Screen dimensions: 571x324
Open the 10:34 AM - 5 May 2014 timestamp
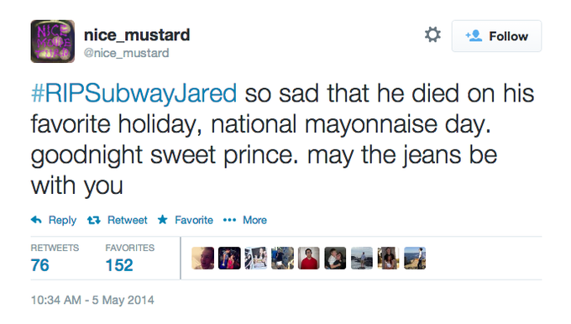pos(92,300)
